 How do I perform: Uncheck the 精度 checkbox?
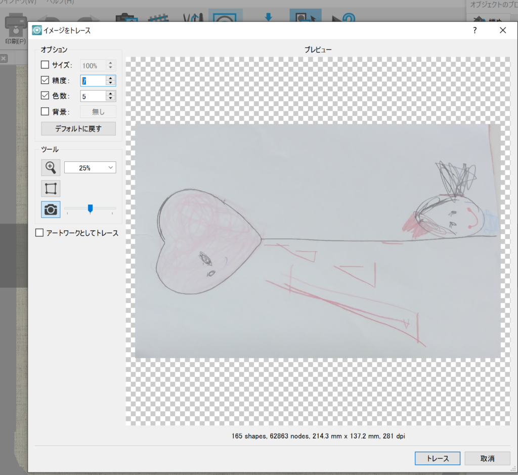pos(45,80)
